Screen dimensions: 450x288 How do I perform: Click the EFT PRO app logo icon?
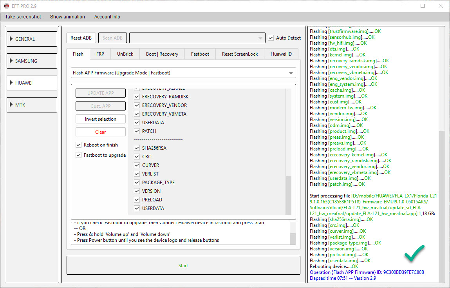(x=6, y=6)
